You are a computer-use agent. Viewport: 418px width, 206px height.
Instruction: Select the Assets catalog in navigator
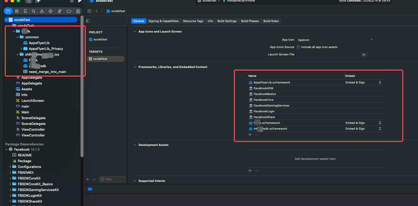27,89
